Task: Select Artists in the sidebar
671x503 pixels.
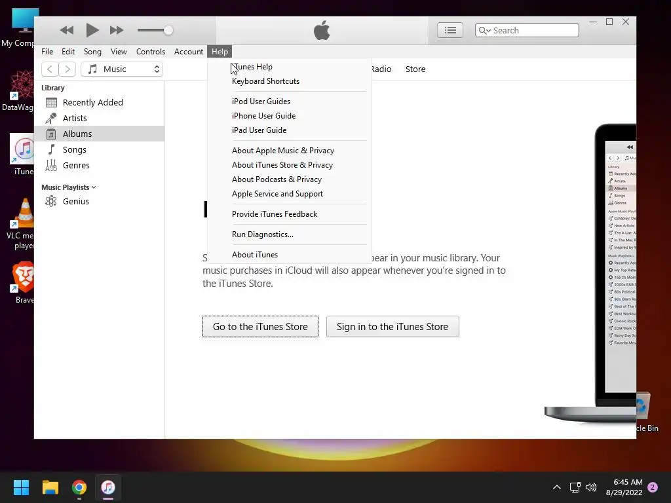Action: tap(100, 118)
